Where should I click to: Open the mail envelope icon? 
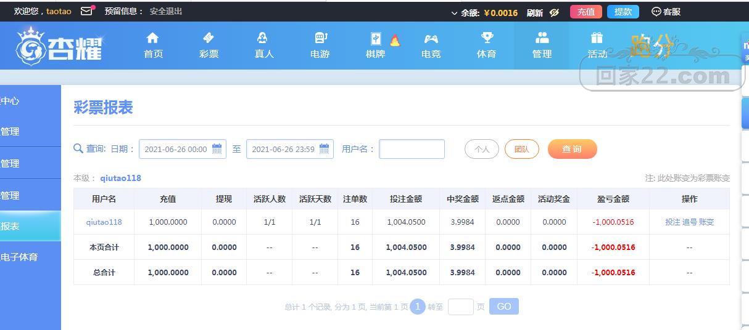coord(87,10)
